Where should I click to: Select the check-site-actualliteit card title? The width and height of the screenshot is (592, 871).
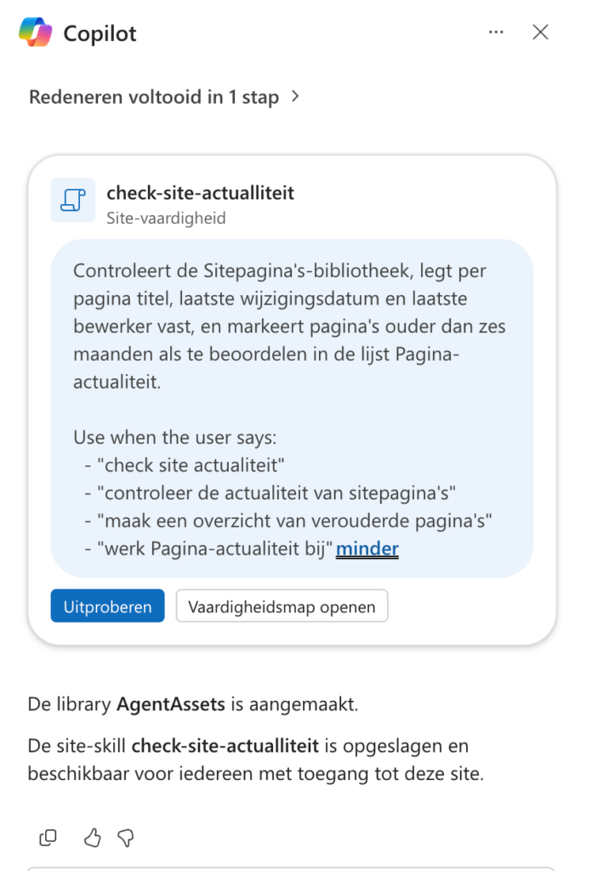tap(201, 193)
